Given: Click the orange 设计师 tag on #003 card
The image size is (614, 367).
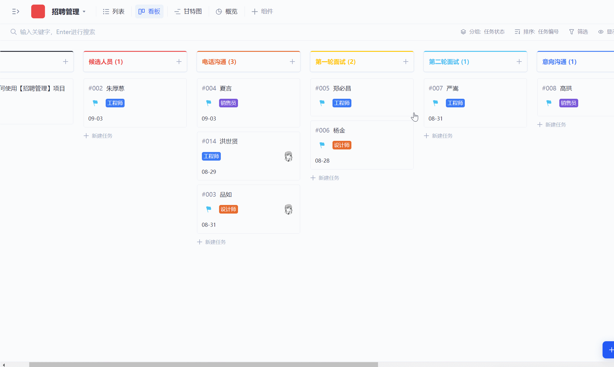Looking at the screenshot, I should pyautogui.click(x=228, y=209).
